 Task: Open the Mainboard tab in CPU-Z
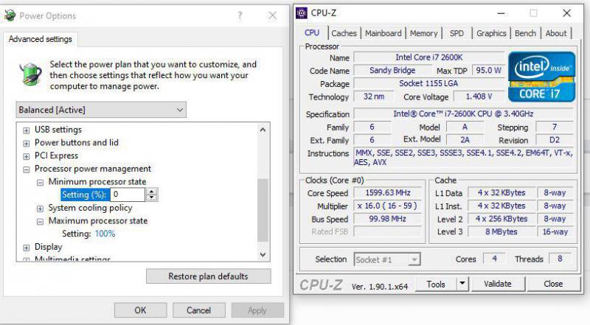pyautogui.click(x=383, y=33)
